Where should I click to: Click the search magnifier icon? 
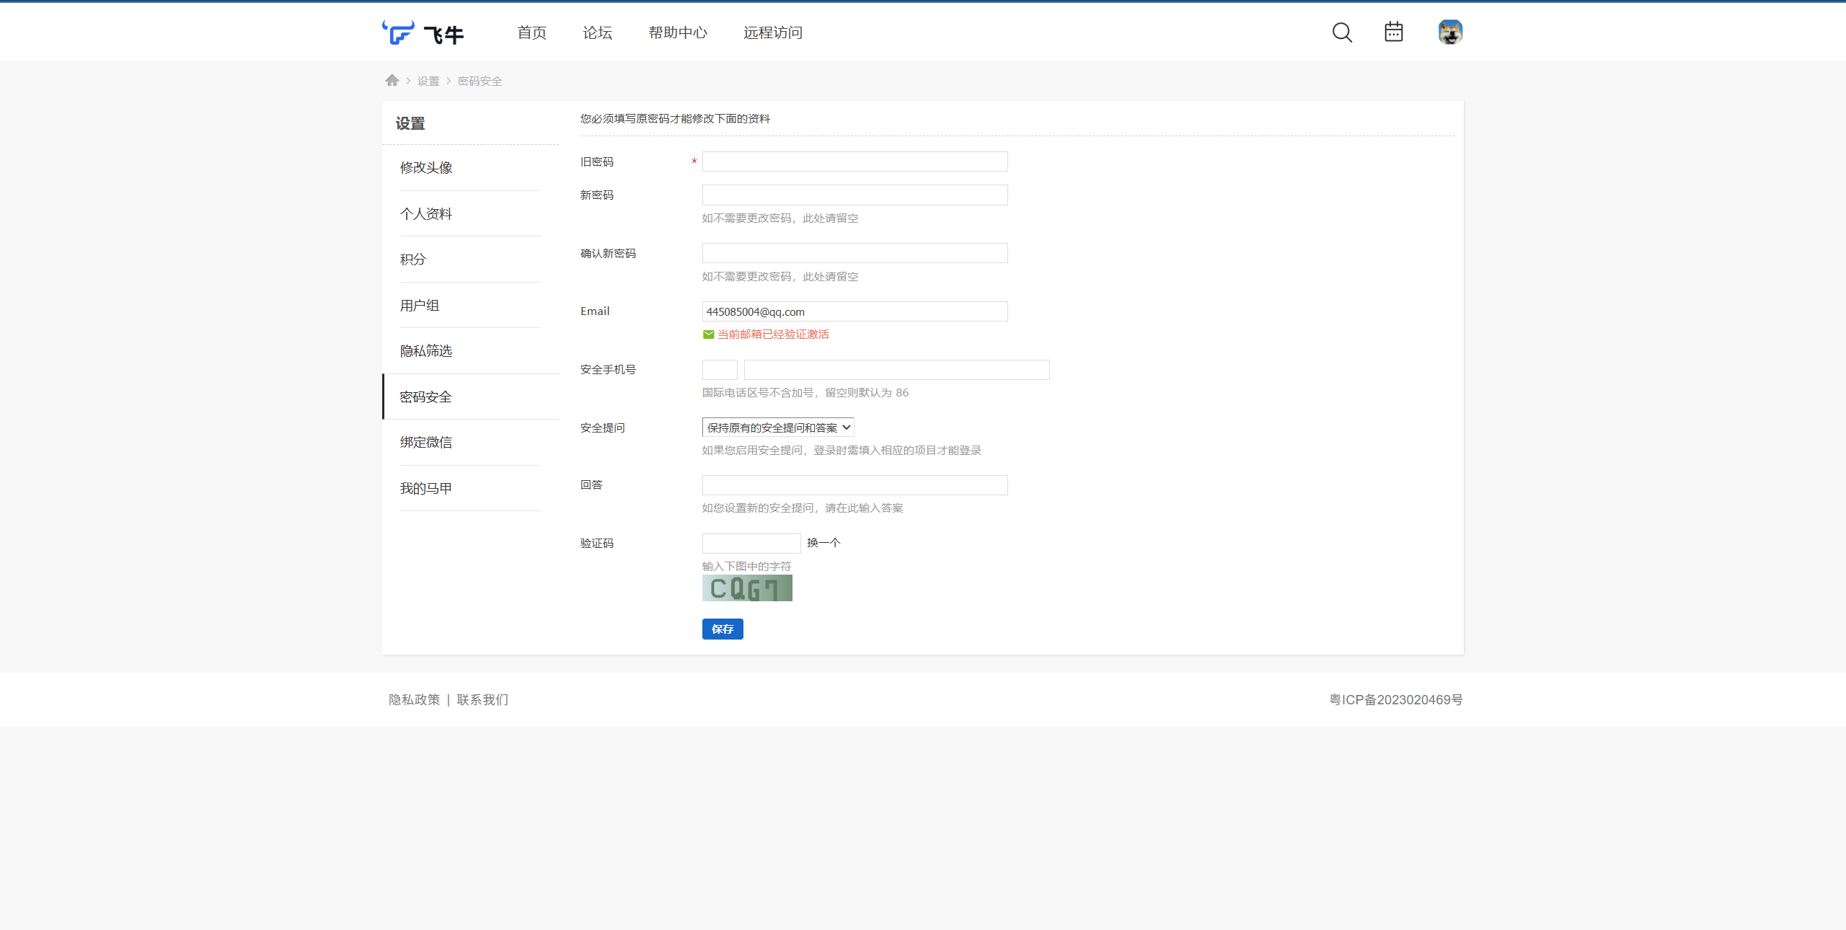tap(1341, 32)
